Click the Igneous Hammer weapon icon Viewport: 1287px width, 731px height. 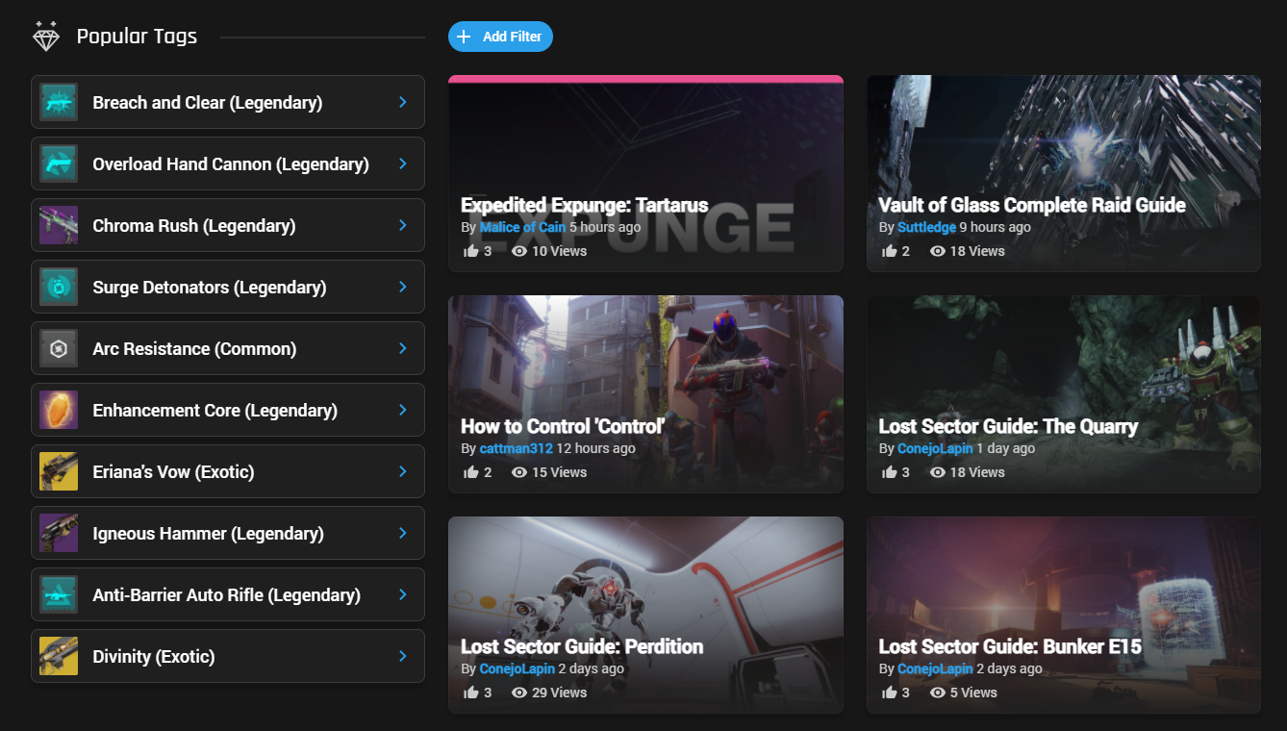(x=59, y=533)
